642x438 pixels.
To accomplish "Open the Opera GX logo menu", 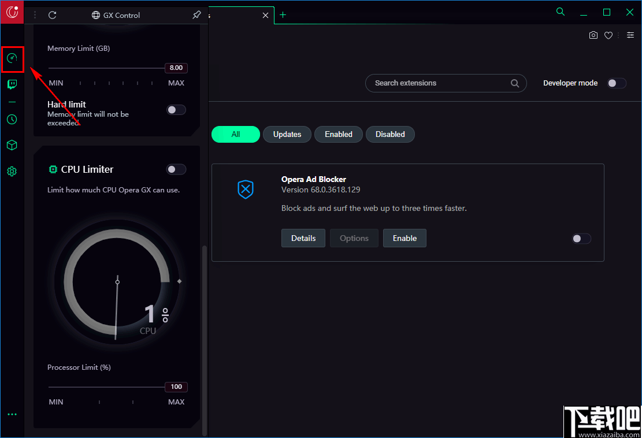I will 12,12.
